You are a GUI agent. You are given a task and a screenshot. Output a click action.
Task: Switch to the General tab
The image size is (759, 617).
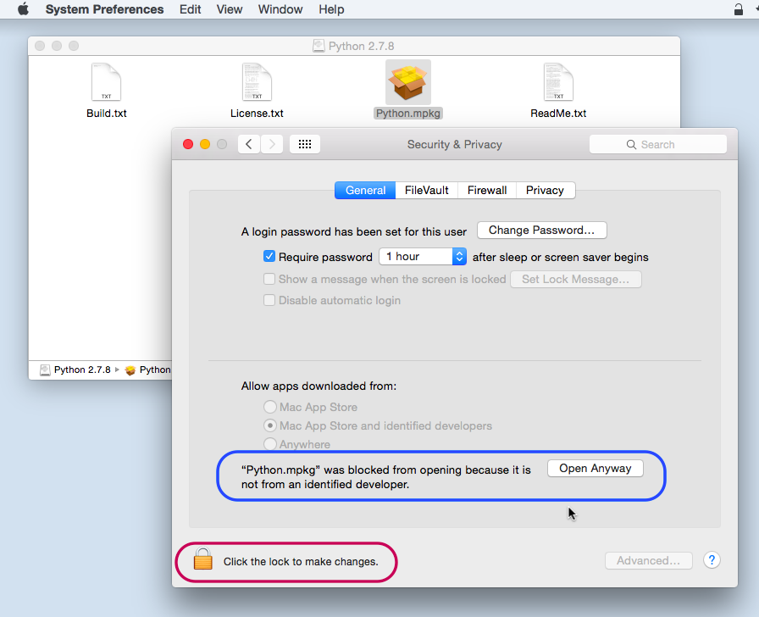365,191
